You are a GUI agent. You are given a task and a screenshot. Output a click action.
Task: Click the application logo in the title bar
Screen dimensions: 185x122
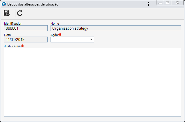tap(4, 4)
